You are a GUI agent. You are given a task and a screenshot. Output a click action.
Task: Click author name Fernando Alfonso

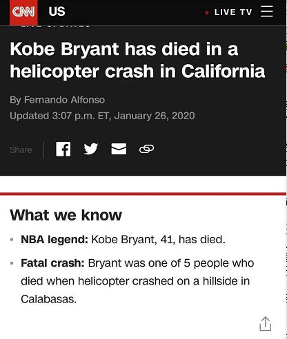64,100
